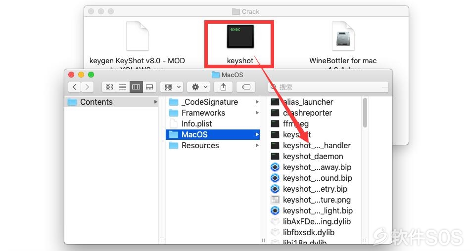Switch to icon view

(109, 87)
